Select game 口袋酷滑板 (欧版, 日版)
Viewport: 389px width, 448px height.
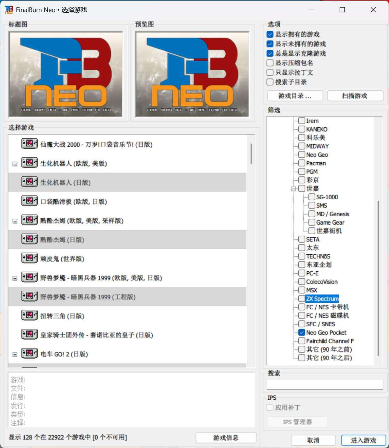(127, 201)
